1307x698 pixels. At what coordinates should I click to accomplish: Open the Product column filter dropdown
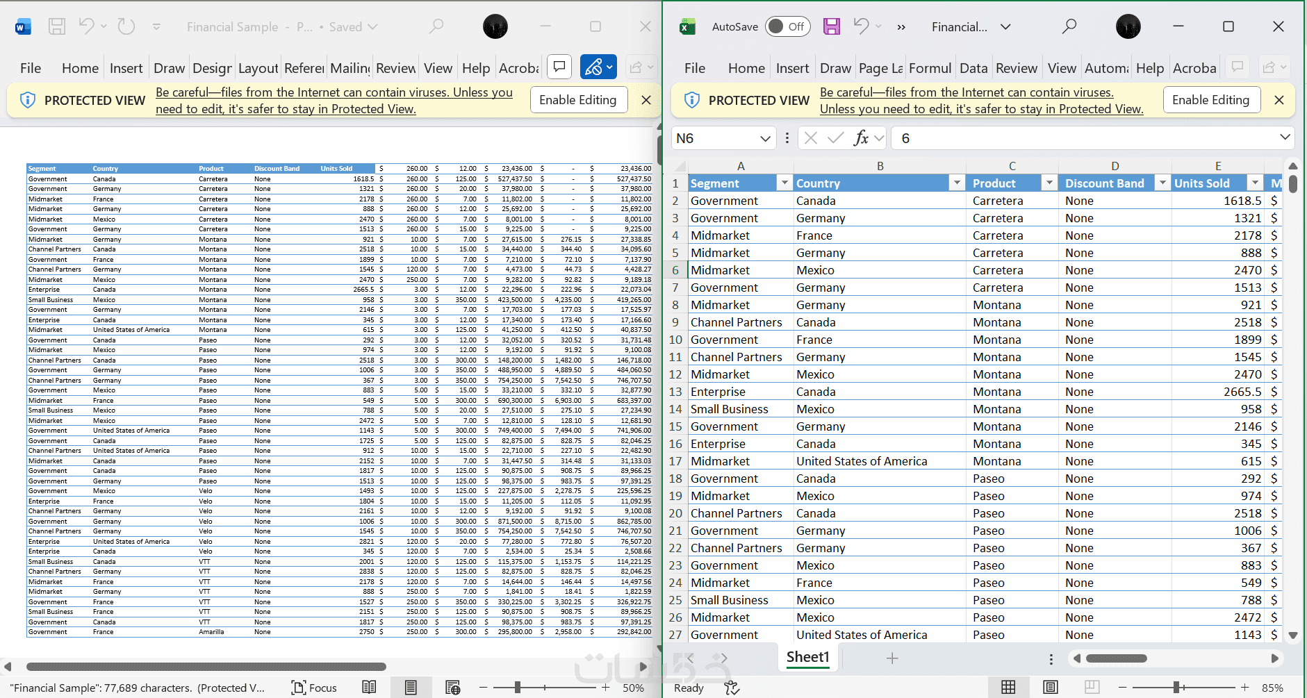click(x=1049, y=183)
